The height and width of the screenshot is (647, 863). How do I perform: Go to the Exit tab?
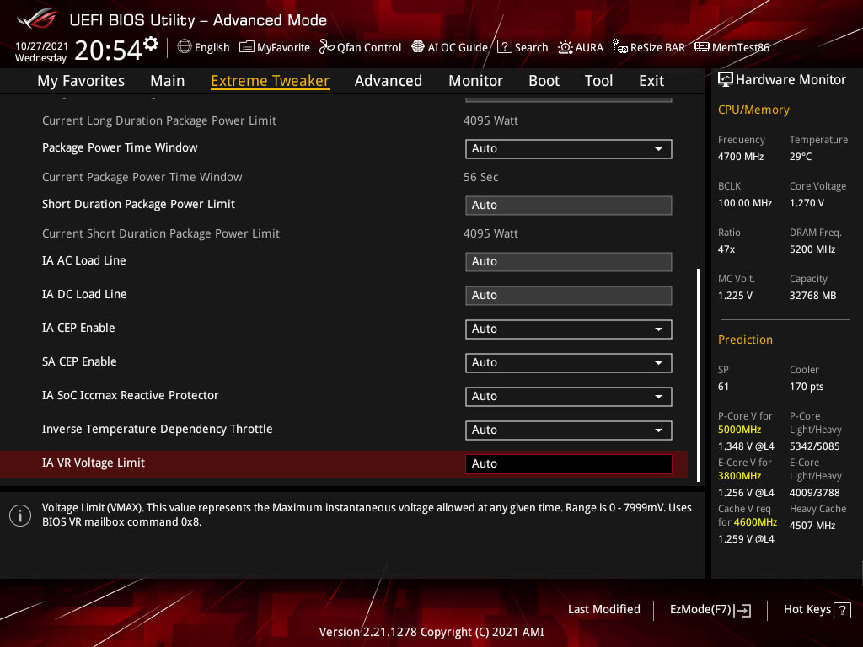coord(651,81)
